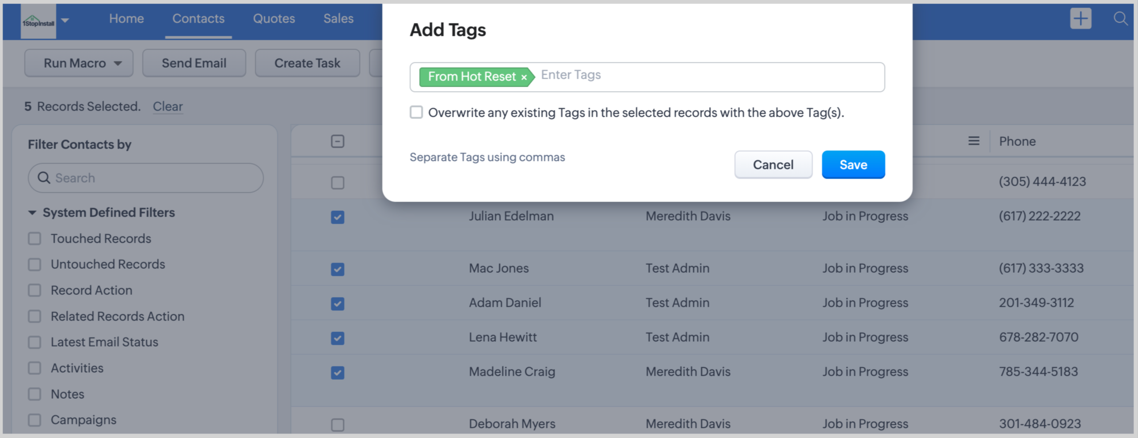Viewport: 1138px width, 438px height.
Task: Click the Enter Tags input field
Action: 707,76
